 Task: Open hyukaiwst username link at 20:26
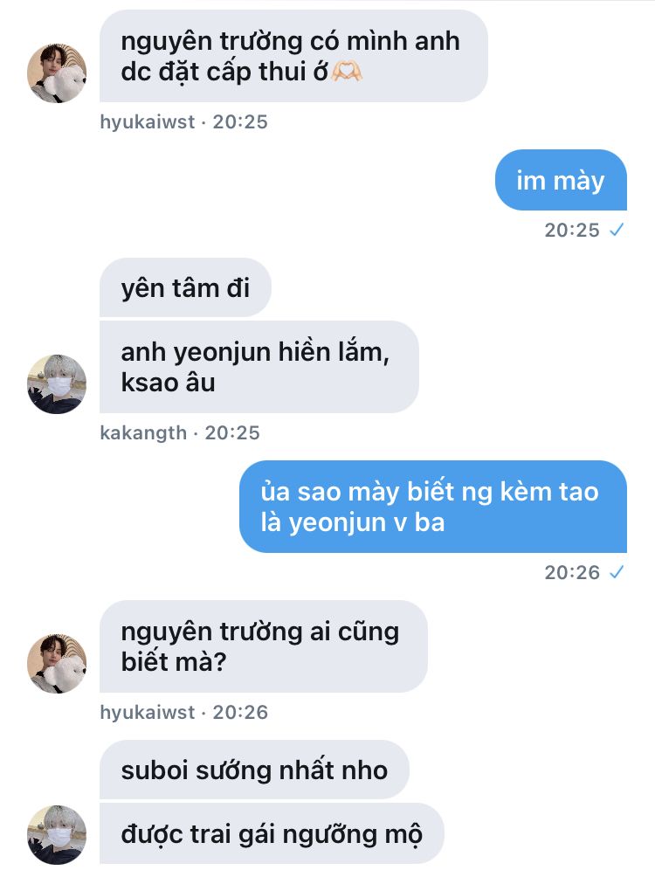click(148, 712)
